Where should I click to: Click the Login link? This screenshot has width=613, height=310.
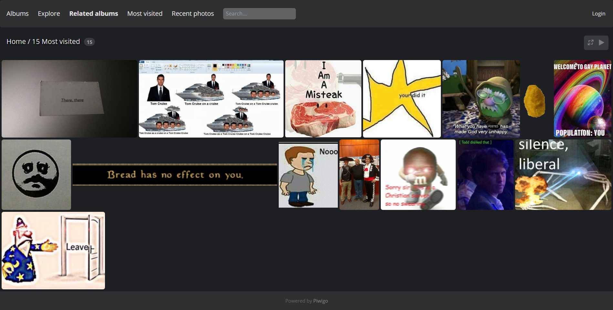[598, 14]
